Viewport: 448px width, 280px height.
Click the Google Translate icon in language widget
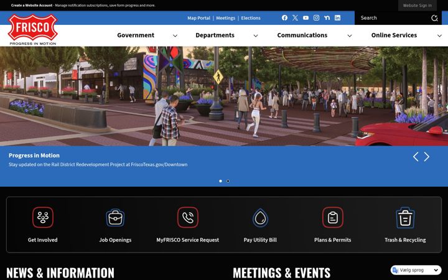click(396, 270)
